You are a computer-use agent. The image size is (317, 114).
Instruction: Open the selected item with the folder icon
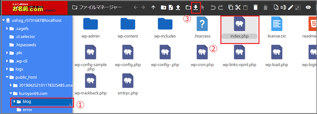(x=188, y=7)
